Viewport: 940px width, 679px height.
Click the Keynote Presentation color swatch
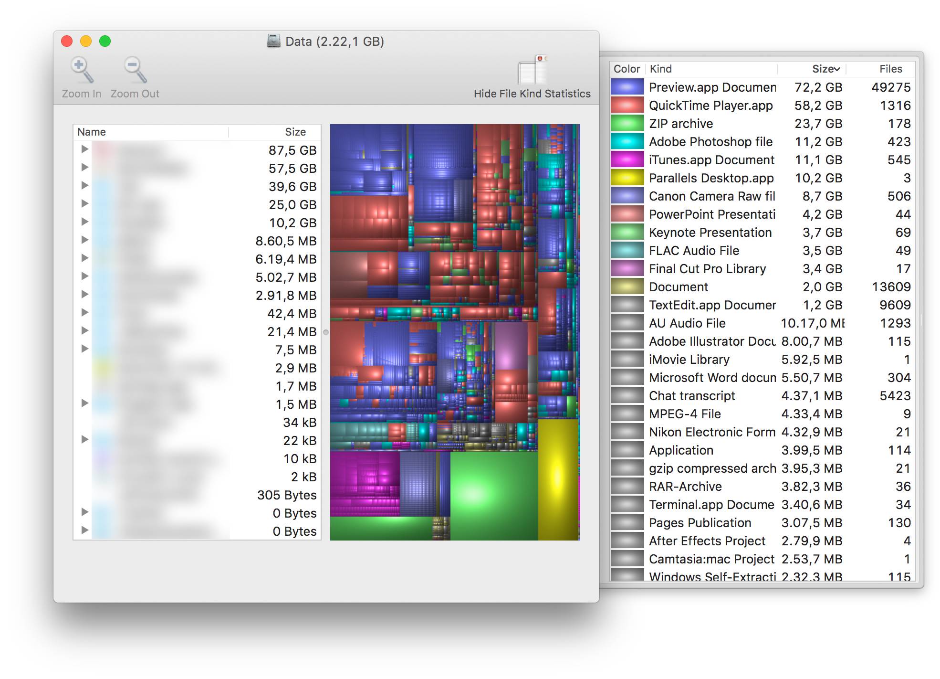627,232
